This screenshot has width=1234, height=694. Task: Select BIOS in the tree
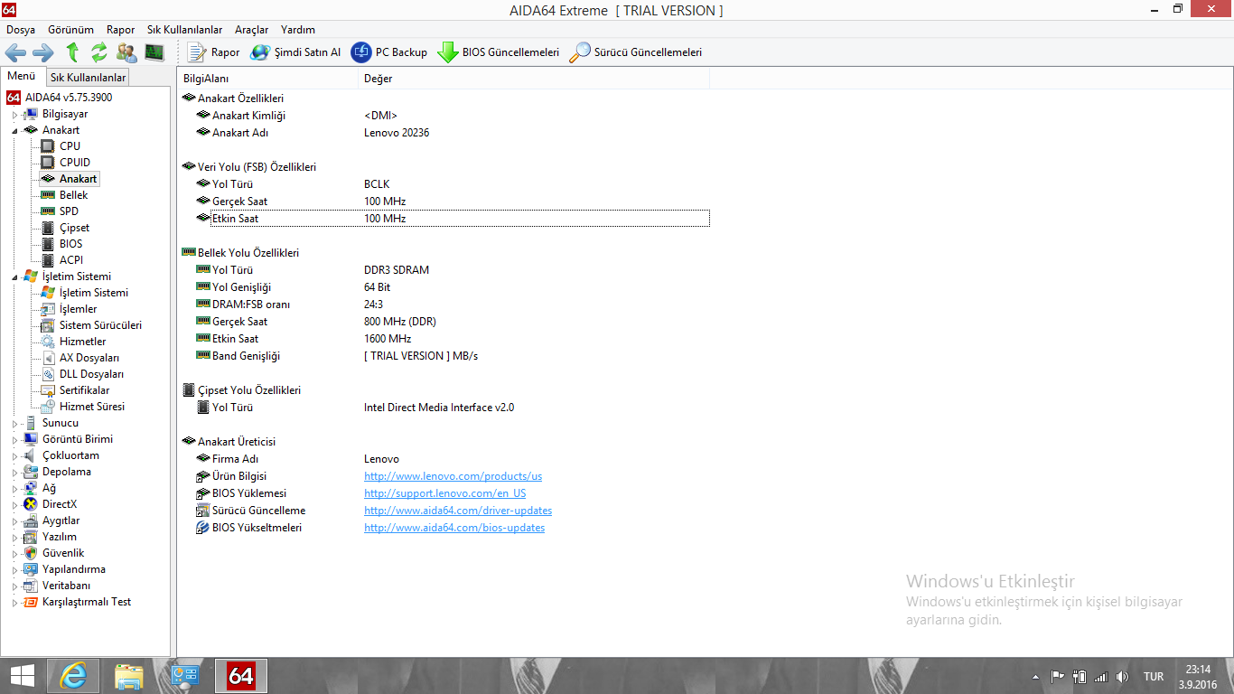coord(70,244)
